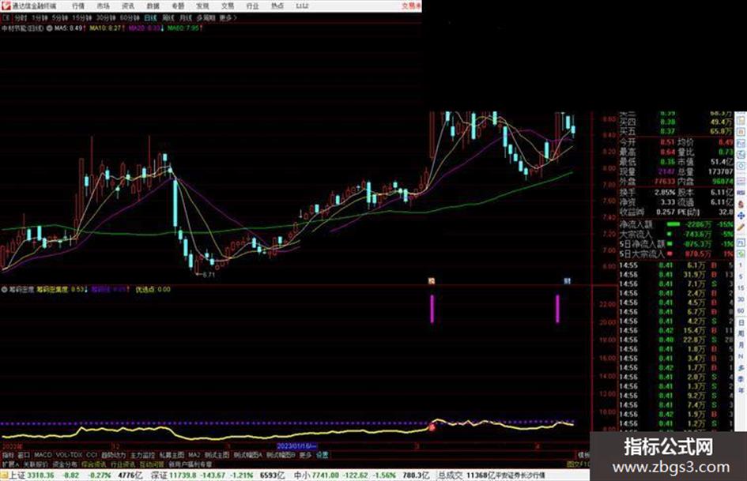
Task: Select the 日线 daily chart tab
Action: (x=150, y=18)
